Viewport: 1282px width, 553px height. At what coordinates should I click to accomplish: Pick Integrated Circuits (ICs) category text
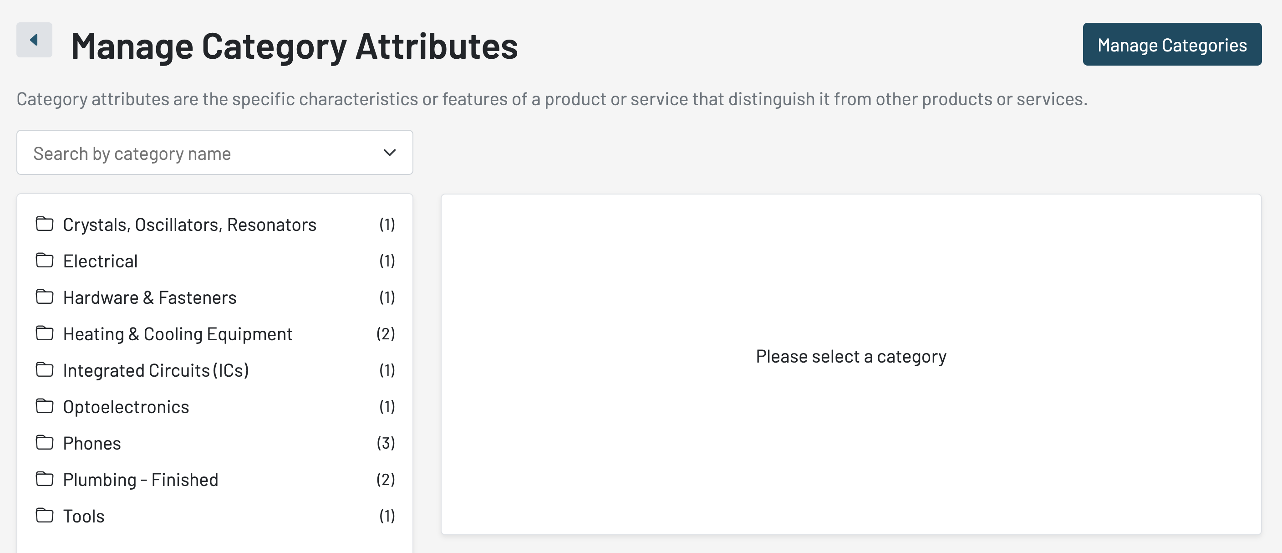click(x=156, y=371)
